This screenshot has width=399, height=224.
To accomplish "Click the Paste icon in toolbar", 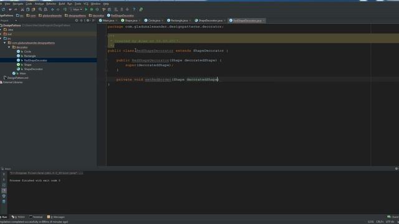I will click(x=33, y=9).
